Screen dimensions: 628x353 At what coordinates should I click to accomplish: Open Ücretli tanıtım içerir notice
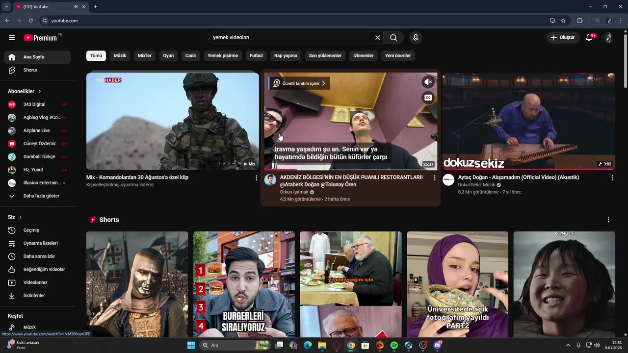[x=299, y=83]
